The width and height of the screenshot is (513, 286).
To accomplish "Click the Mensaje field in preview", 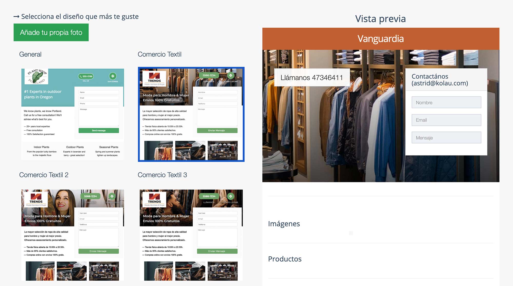I will coord(446,138).
